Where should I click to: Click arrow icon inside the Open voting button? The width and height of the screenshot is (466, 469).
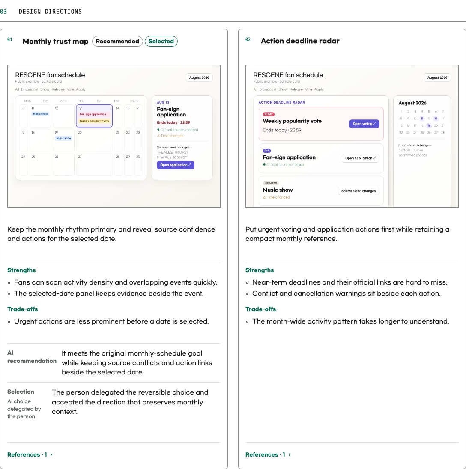click(374, 124)
